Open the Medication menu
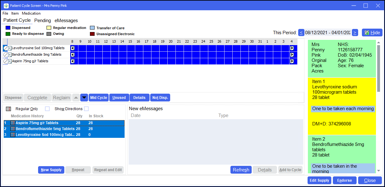Image resolution: width=385 pixels, height=187 pixels. [31, 13]
